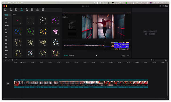Viewport: 171px width, 102px height.
Task: Open the Filters tab icon
Action: [38, 10]
